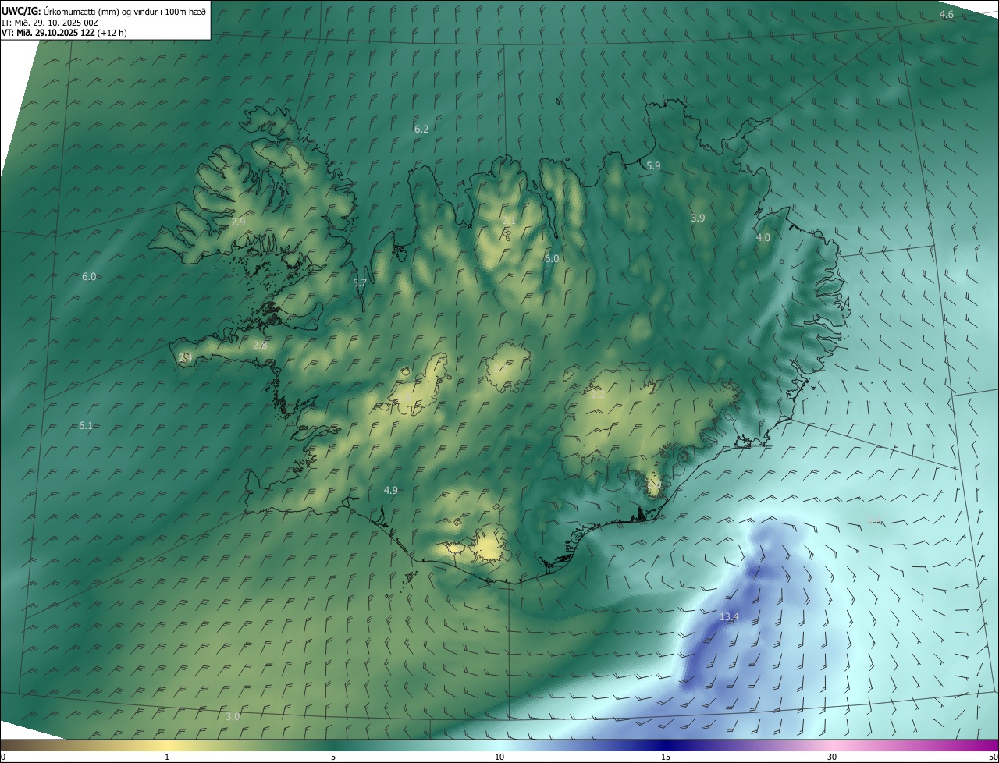Click the color scale tick label 50

pos(993,757)
